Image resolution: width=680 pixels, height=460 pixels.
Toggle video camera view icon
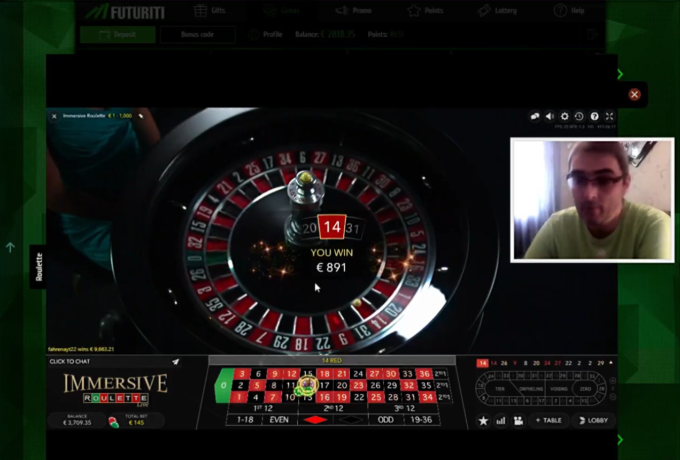click(x=518, y=421)
